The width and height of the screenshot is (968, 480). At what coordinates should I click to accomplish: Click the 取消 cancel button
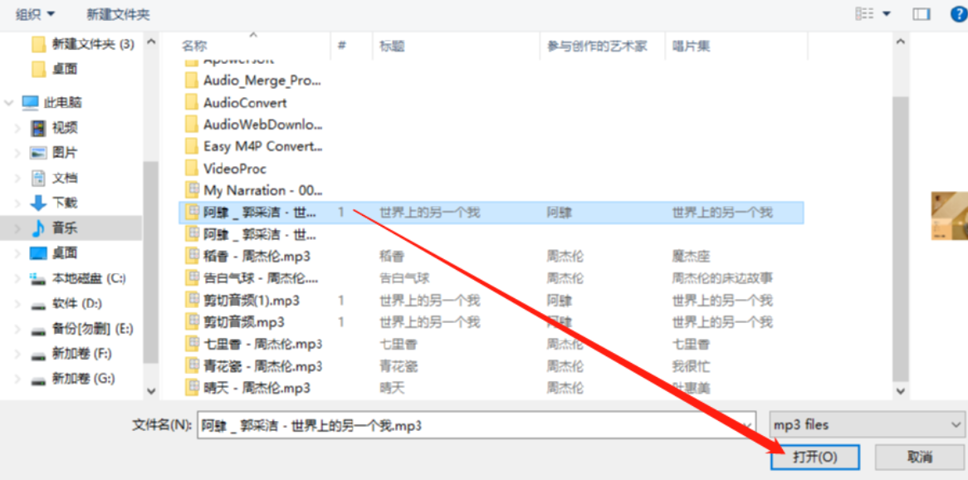(x=920, y=457)
